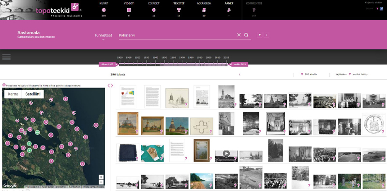Select the VIDEOT menu label
The width and height of the screenshot is (387, 191).
click(x=129, y=3)
